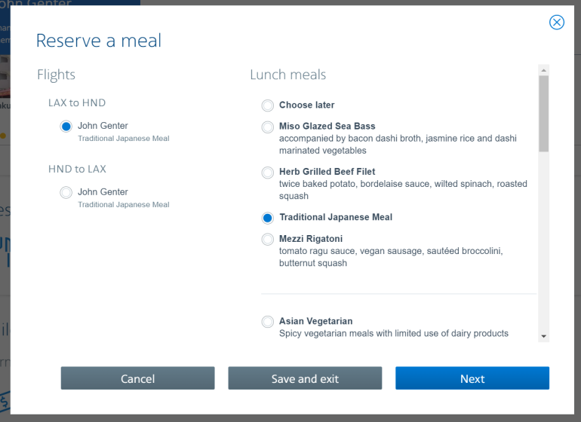
Task: Click Save and exit button
Action: 305,378
